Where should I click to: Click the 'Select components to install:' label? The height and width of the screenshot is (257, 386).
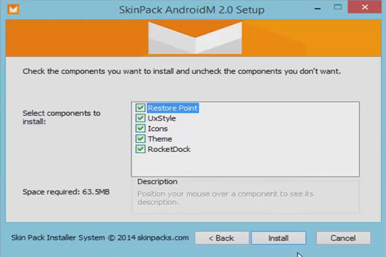coord(62,118)
